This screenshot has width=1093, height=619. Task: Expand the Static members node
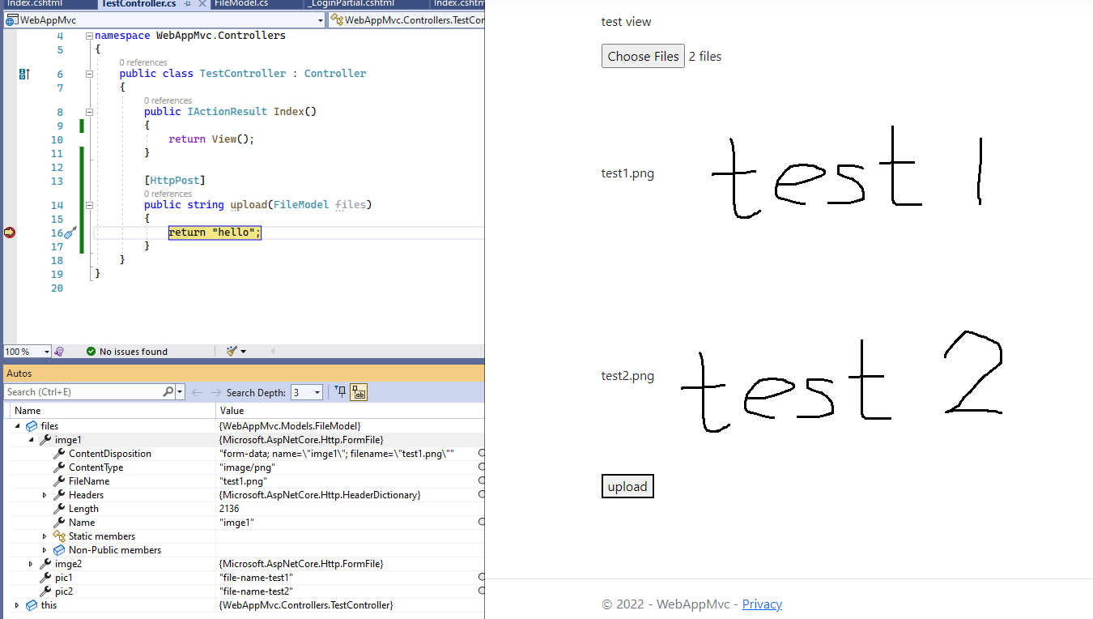[45, 536]
